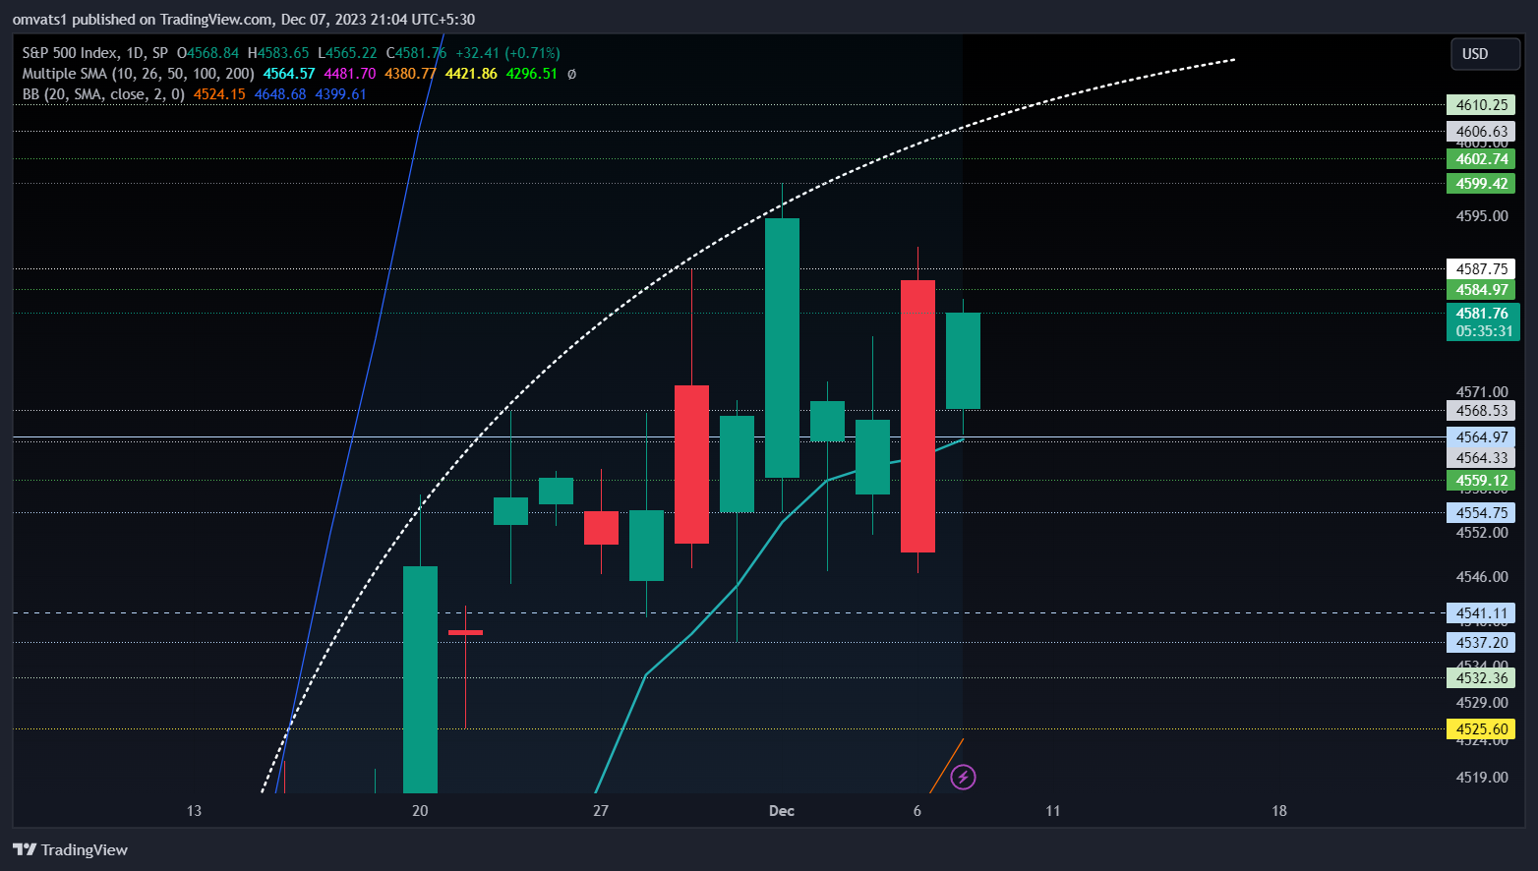Click the omvats1 published header text
The height and width of the screenshot is (871, 1538).
(244, 19)
